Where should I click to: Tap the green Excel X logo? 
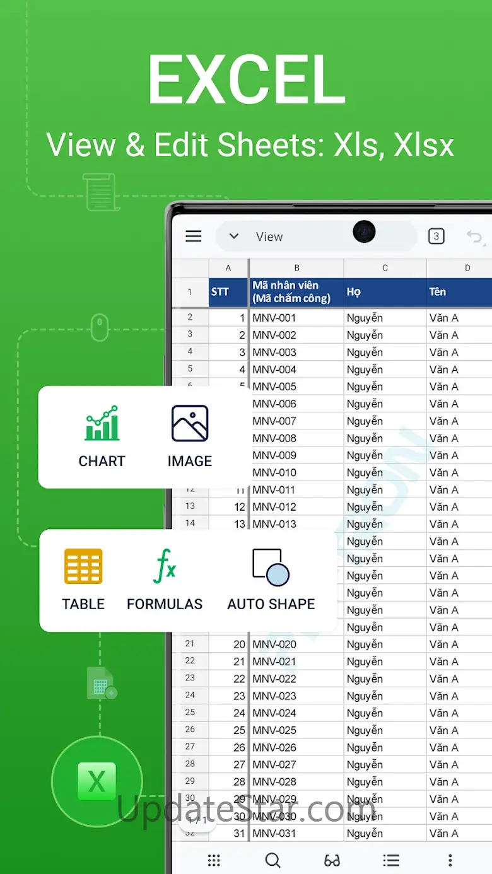pos(97,782)
